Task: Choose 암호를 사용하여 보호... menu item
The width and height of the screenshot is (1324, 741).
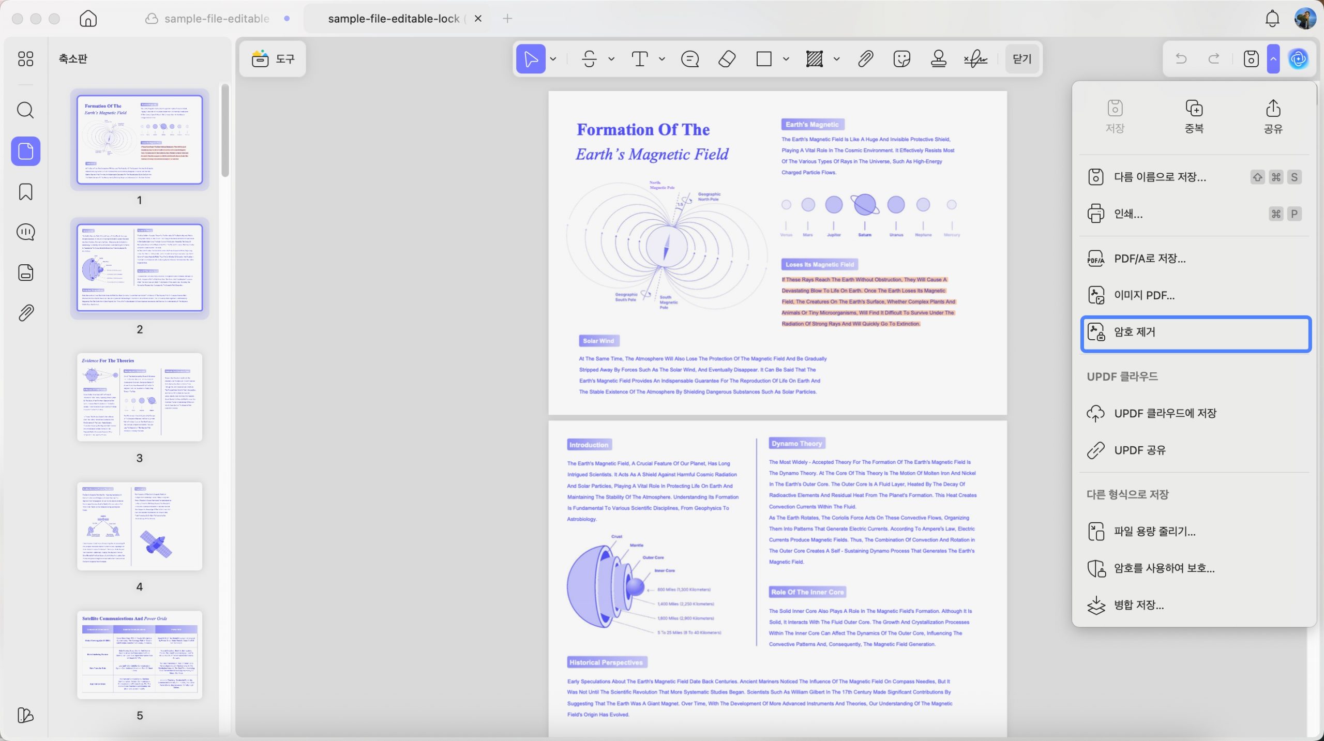Action: 1195,568
